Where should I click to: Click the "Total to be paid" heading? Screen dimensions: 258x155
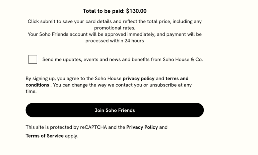click(x=104, y=11)
